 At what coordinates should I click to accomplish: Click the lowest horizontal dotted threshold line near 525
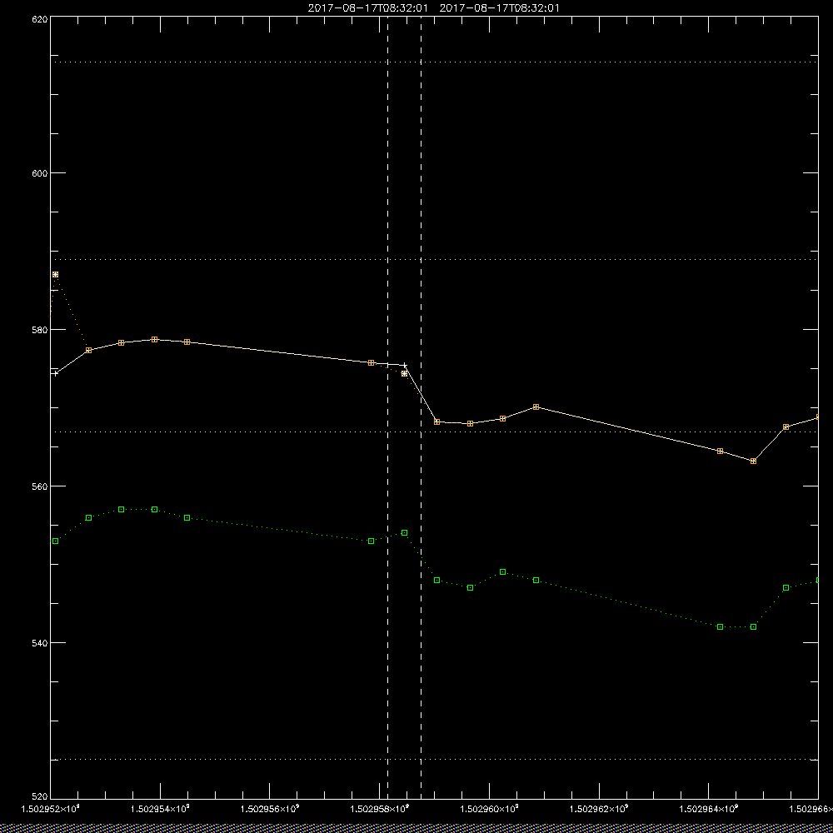pos(434,759)
